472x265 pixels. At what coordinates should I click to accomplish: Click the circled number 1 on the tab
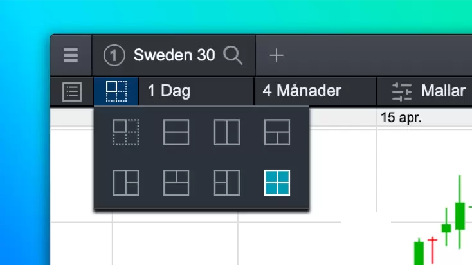click(x=114, y=56)
